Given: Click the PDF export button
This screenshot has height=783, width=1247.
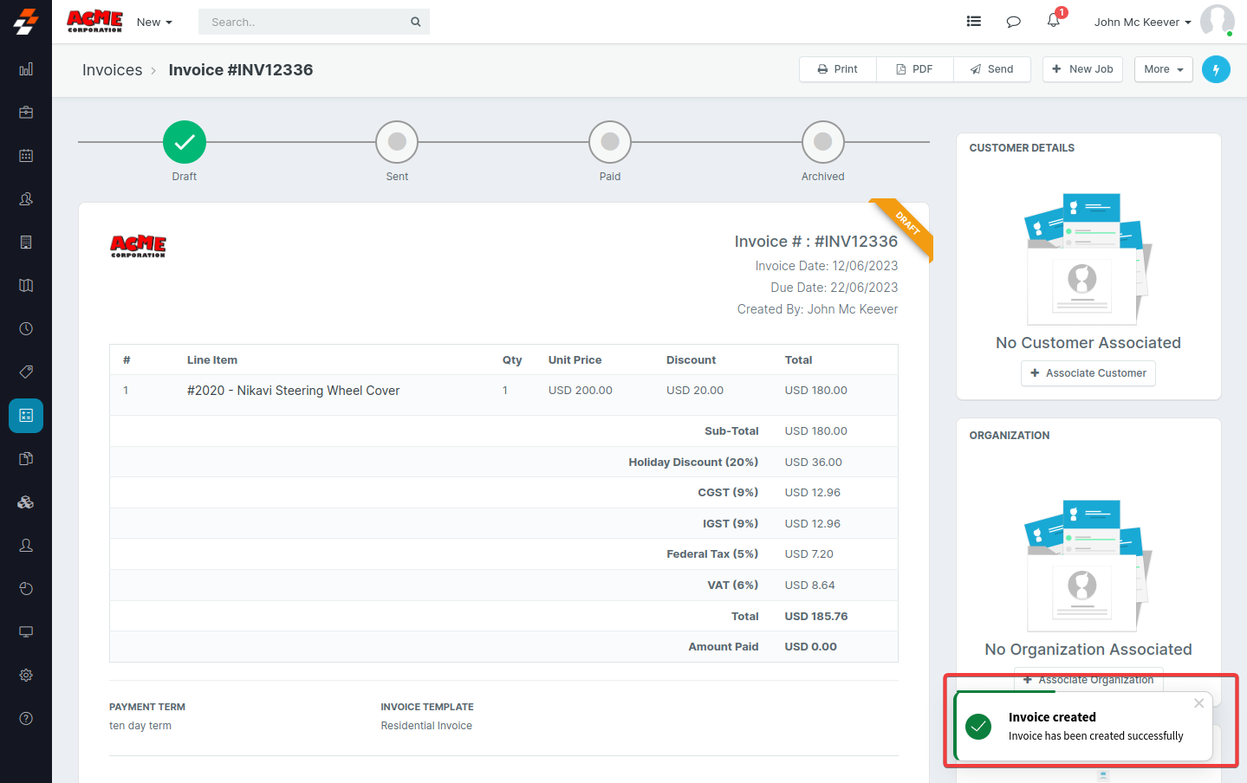Looking at the screenshot, I should [914, 69].
